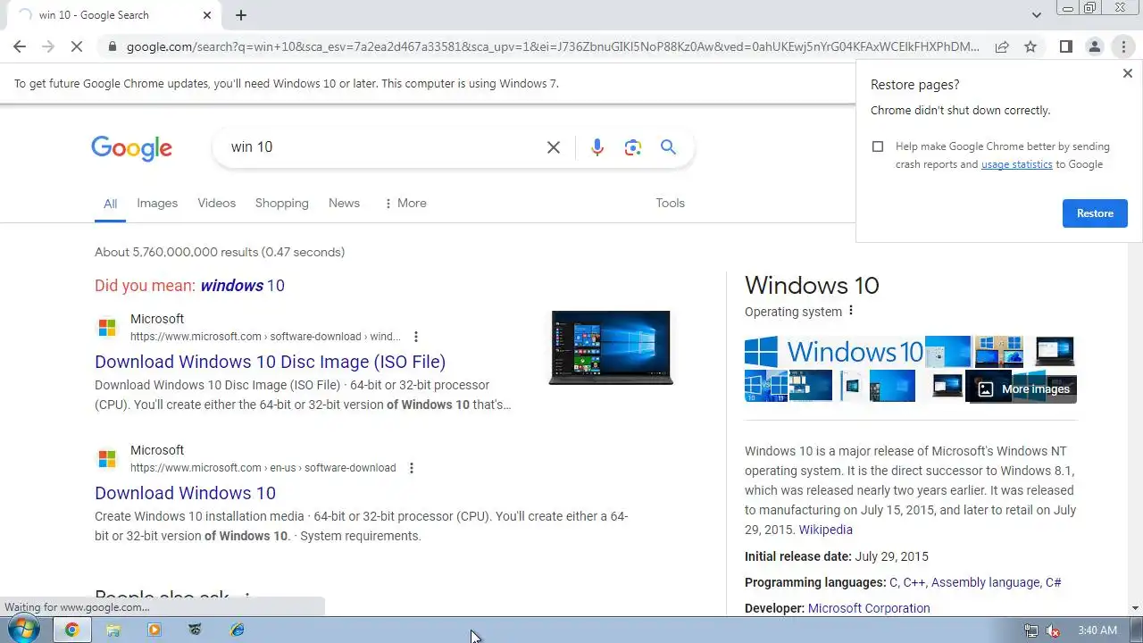Start voice search with microphone

597,147
